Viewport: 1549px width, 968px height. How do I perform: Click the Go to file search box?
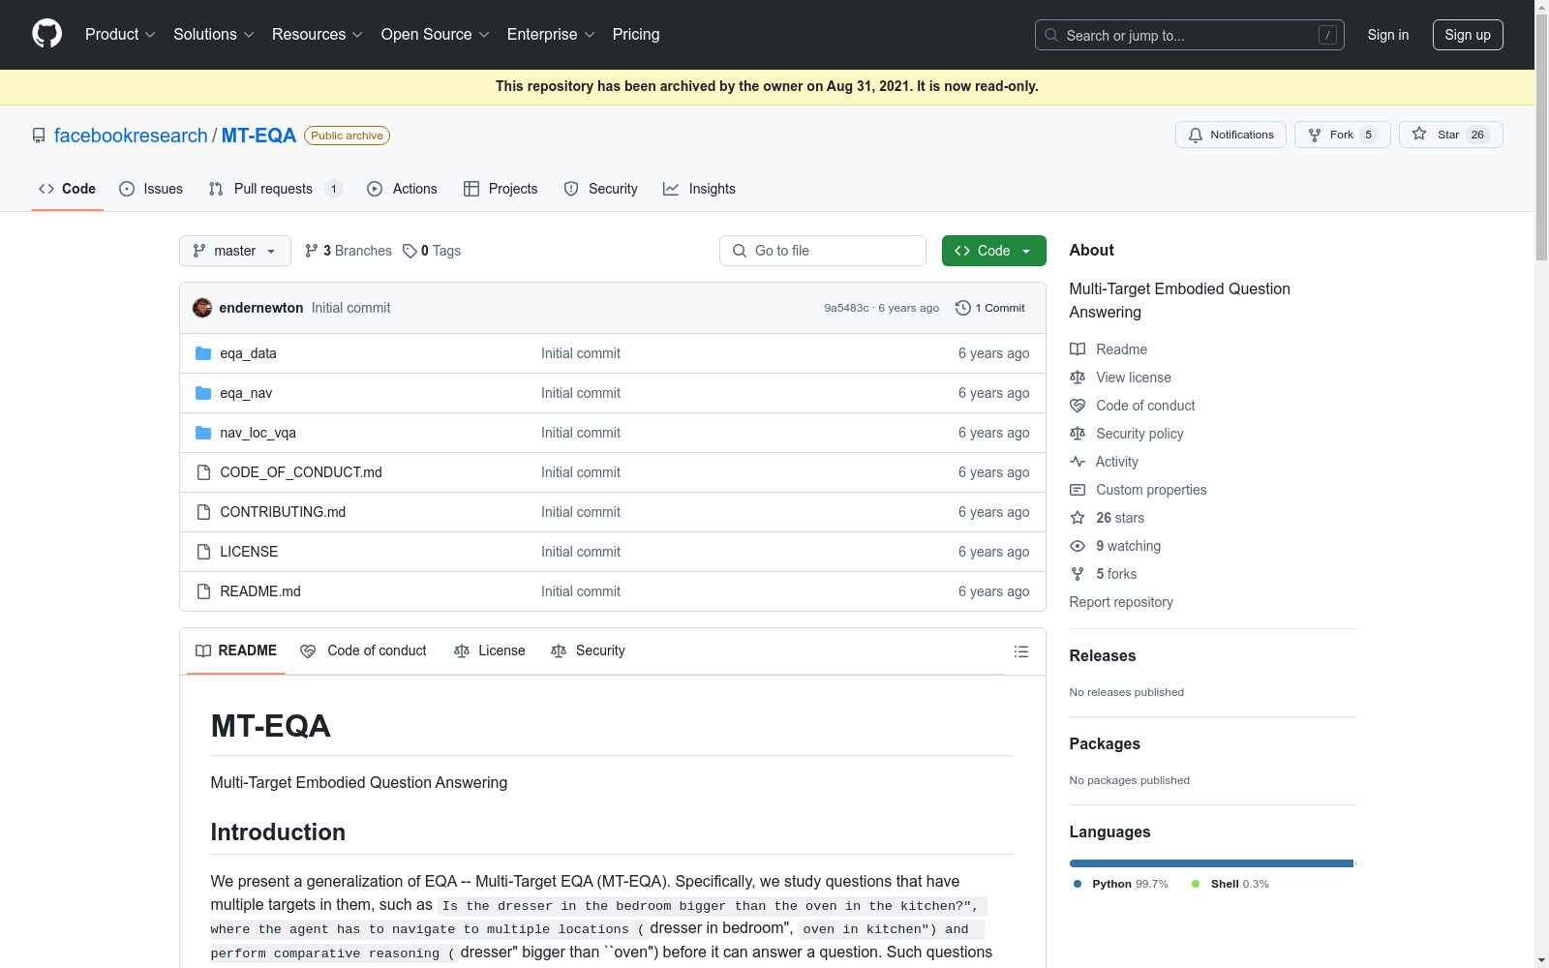(823, 251)
